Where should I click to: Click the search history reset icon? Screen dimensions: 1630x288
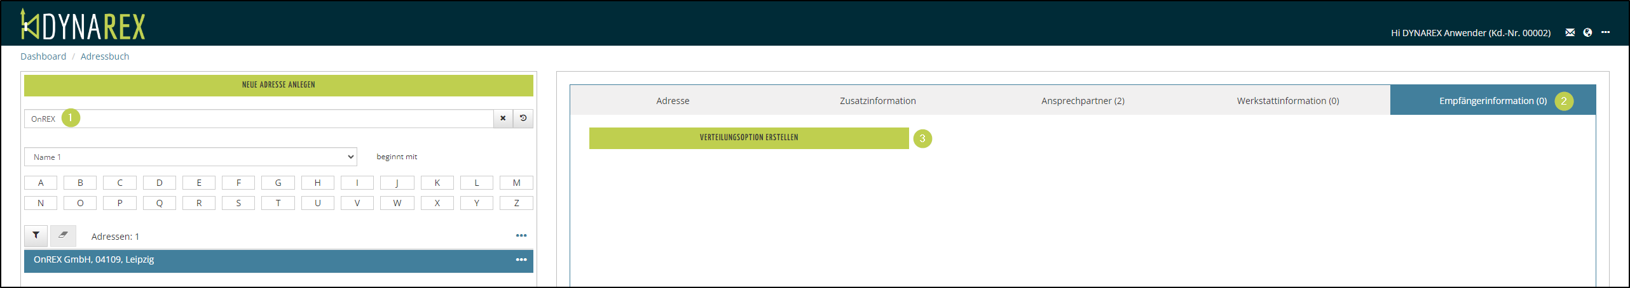tap(523, 119)
